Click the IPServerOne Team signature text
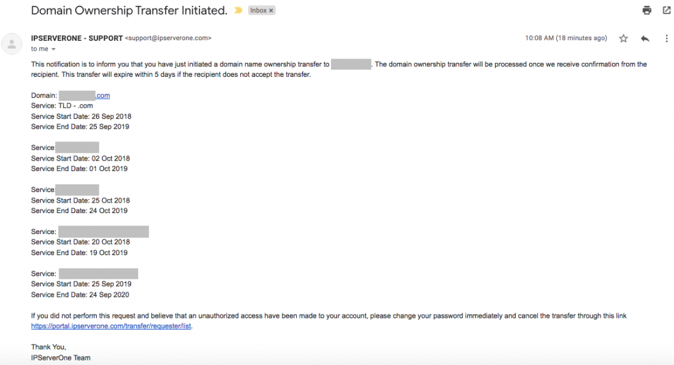This screenshot has width=674, height=365. tap(61, 358)
